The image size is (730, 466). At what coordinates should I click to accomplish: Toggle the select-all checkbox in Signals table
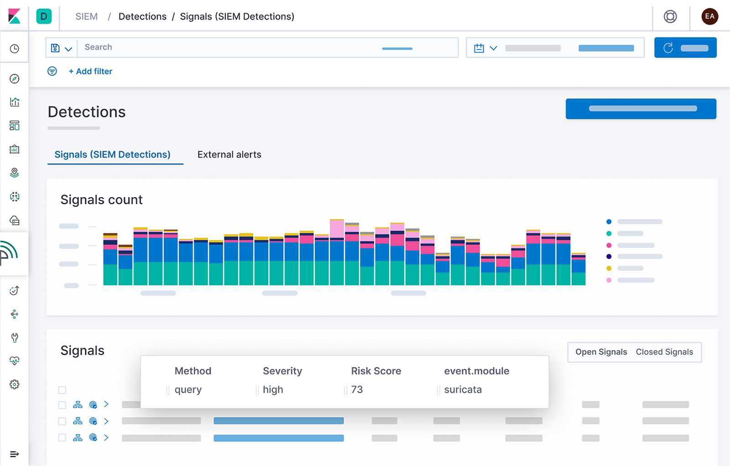(62, 390)
